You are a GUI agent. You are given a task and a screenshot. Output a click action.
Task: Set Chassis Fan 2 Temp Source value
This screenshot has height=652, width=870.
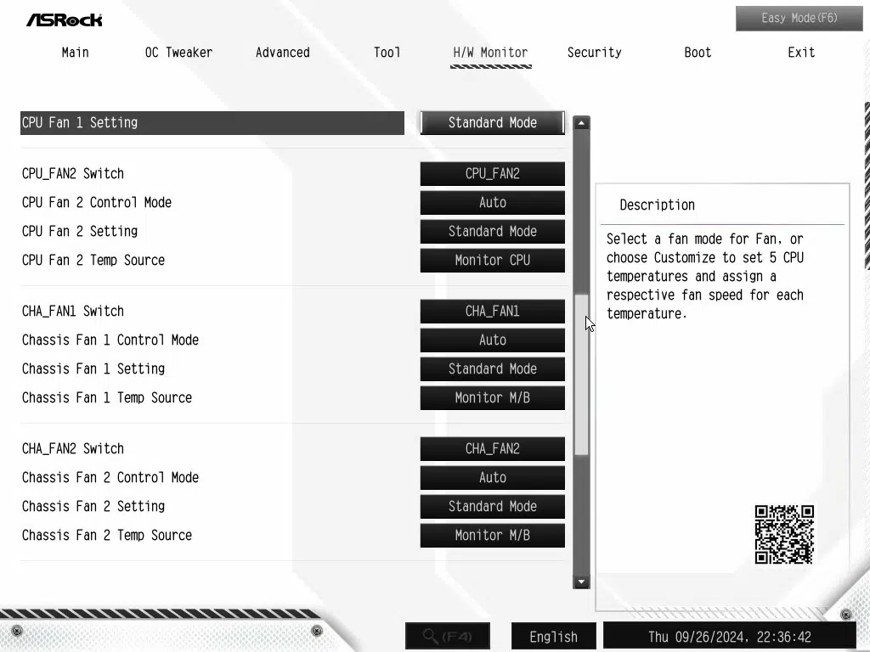492,535
